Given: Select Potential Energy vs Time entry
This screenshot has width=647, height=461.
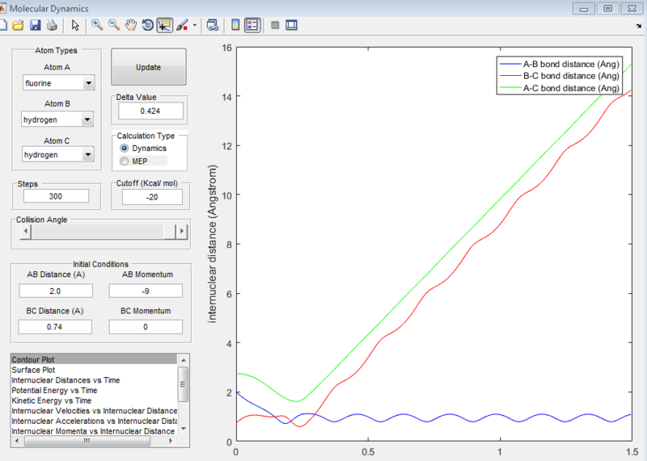Looking at the screenshot, I should [54, 390].
